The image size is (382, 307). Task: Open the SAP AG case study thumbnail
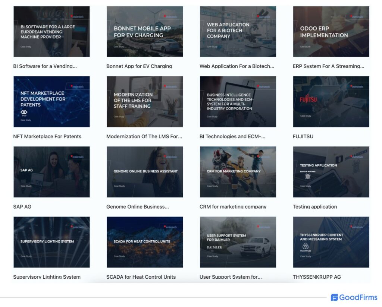pos(51,172)
